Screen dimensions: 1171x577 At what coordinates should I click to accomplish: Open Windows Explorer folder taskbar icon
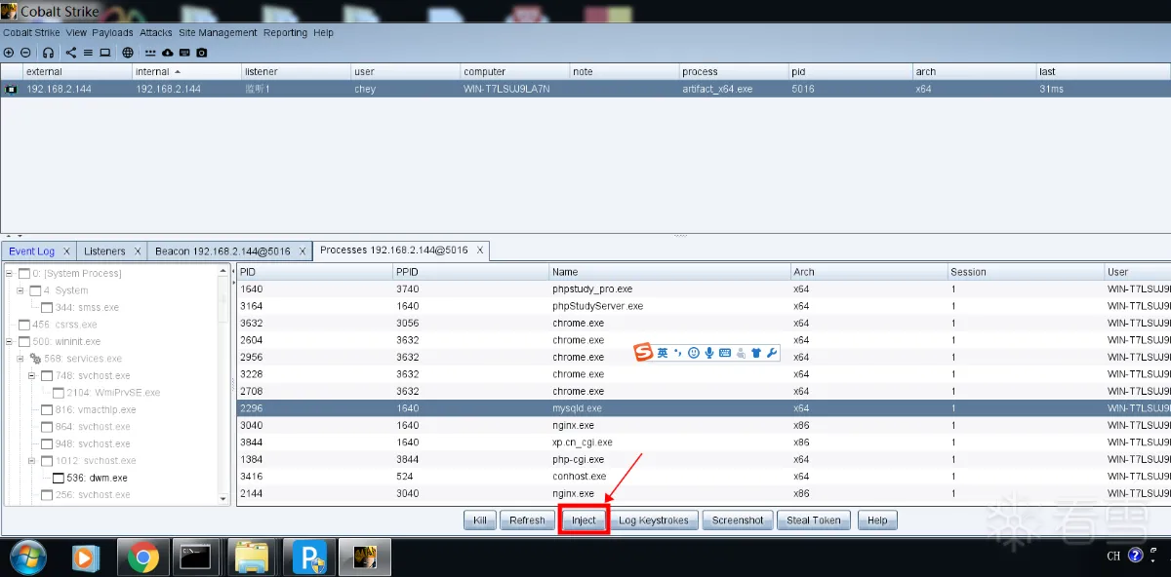coord(252,558)
